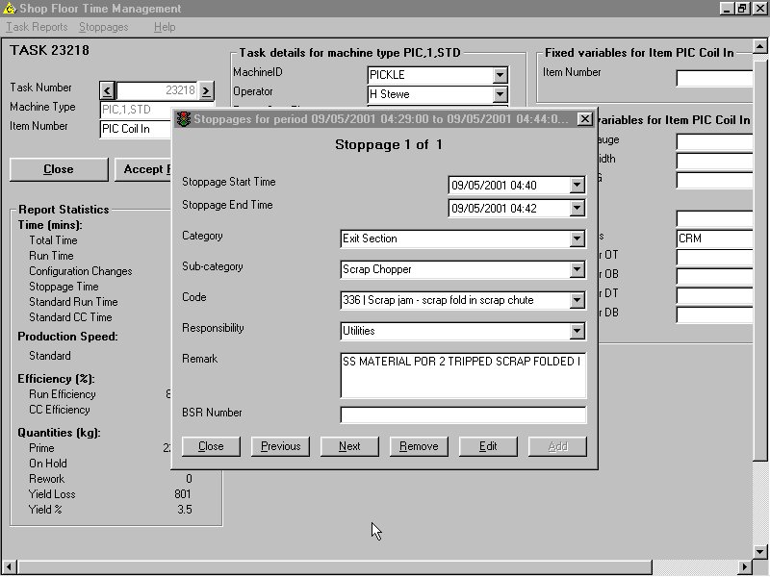Click inside the BSR Number field
Image resolution: width=770 pixels, height=577 pixels.
click(x=463, y=415)
